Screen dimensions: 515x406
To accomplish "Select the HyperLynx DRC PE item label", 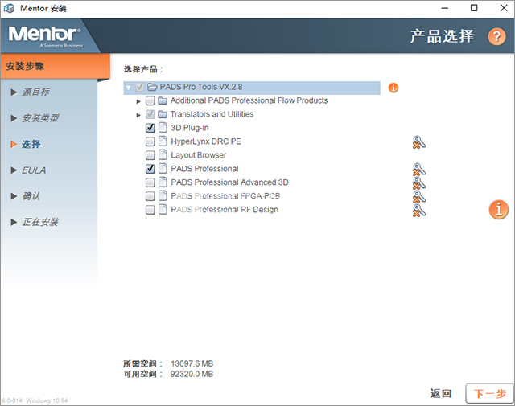I will [x=206, y=141].
